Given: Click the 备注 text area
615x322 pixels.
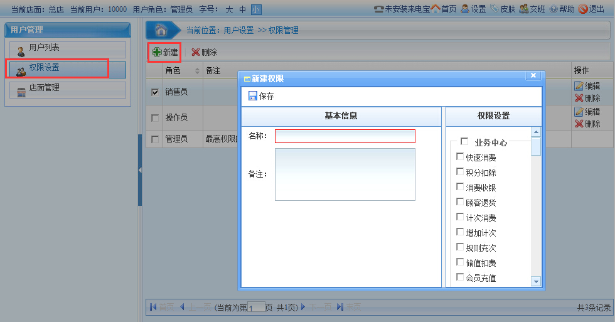Looking at the screenshot, I should pyautogui.click(x=345, y=174).
